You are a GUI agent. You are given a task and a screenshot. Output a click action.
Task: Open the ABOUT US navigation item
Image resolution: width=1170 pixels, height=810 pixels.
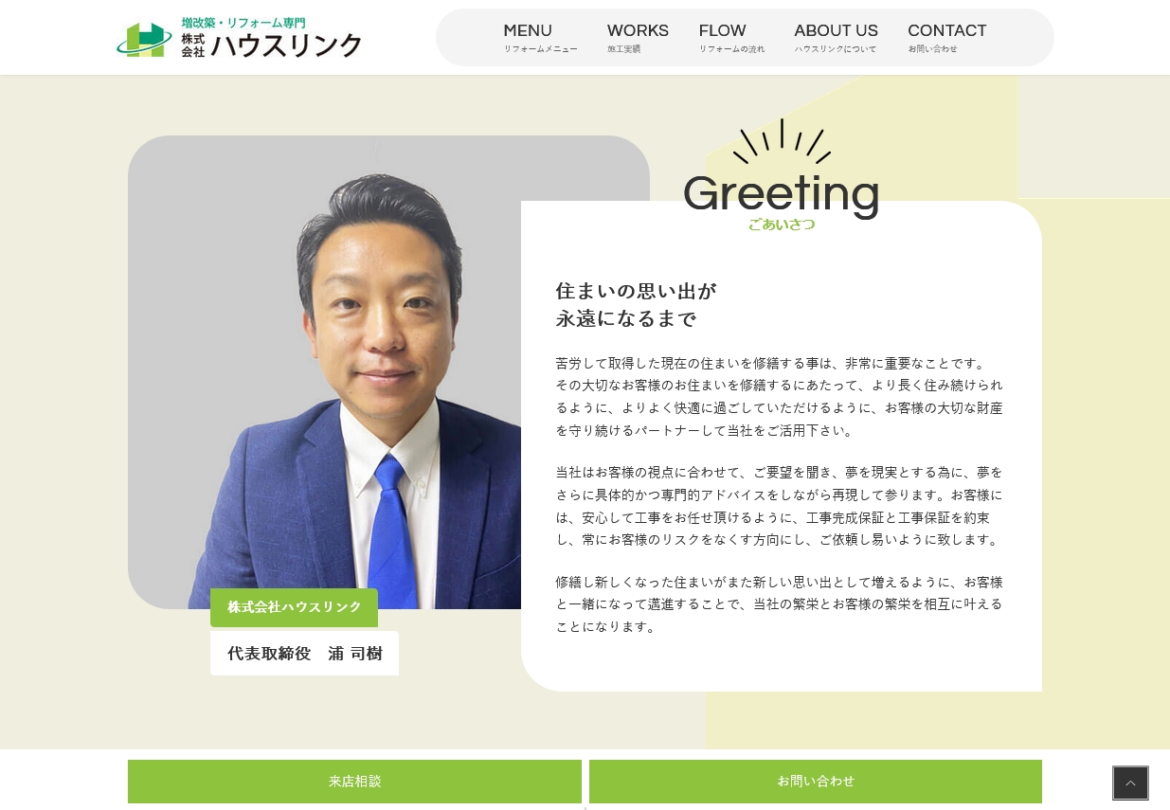click(836, 38)
